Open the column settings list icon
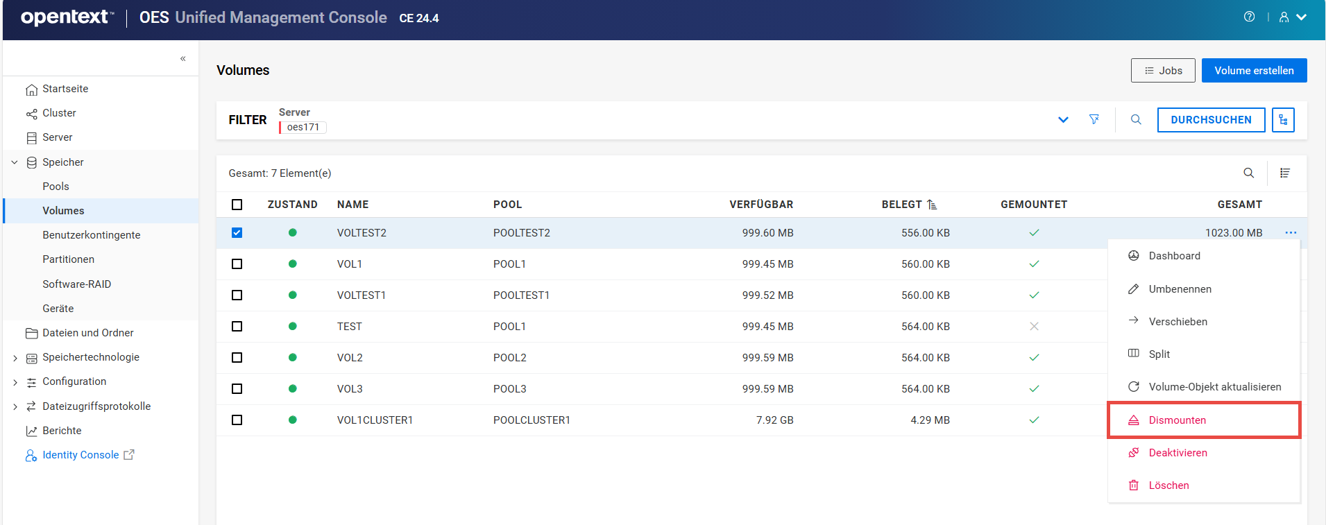This screenshot has height=525, width=1326. (1285, 173)
